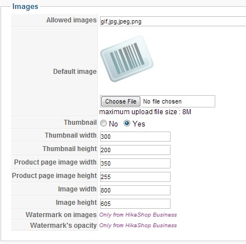The width and height of the screenshot is (246, 244).
Task: Click the Choose File button
Action: pyautogui.click(x=121, y=101)
